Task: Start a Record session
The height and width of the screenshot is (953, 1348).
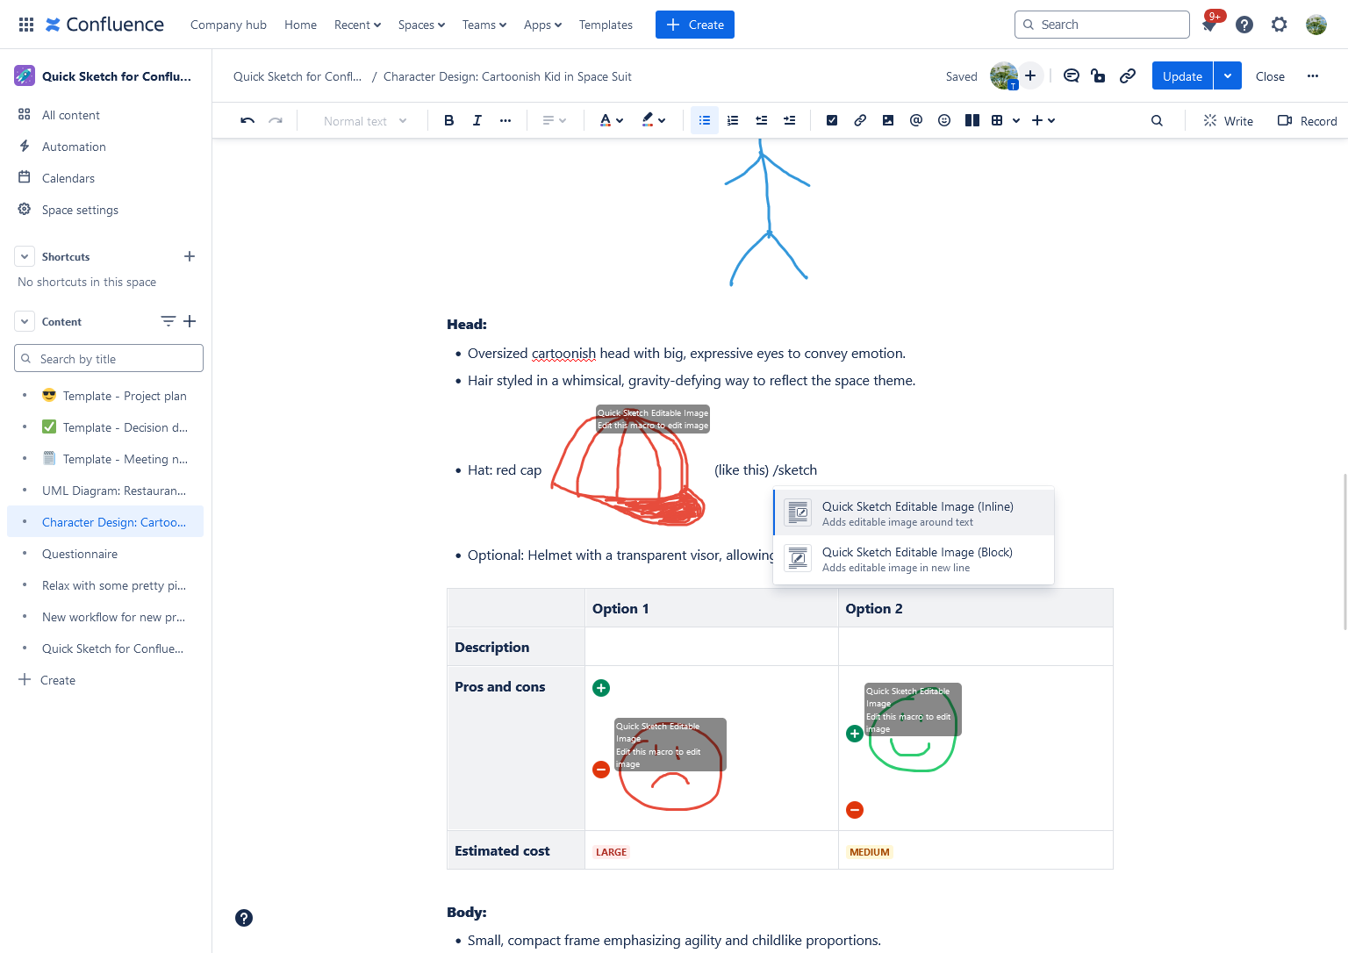Action: pyautogui.click(x=1307, y=120)
